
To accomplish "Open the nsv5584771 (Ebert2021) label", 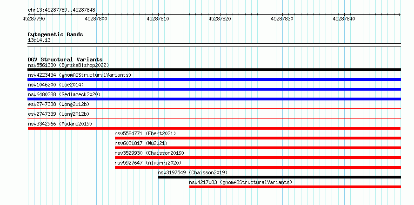I will tap(145, 133).
